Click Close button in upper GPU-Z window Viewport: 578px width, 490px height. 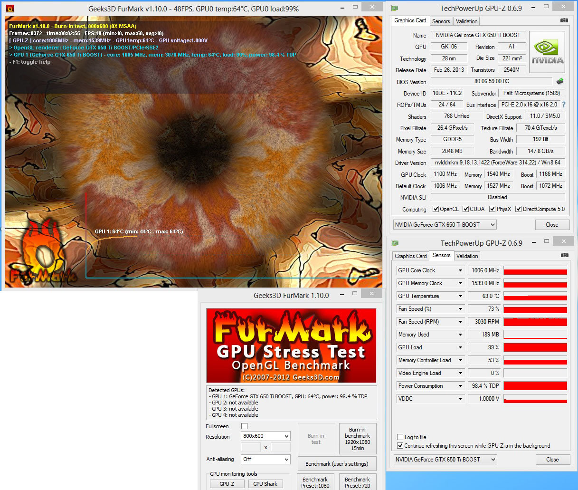[552, 225]
